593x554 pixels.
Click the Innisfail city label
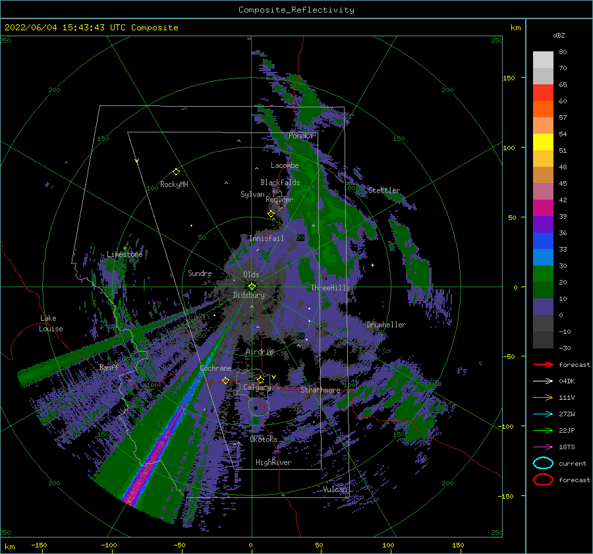[266, 238]
